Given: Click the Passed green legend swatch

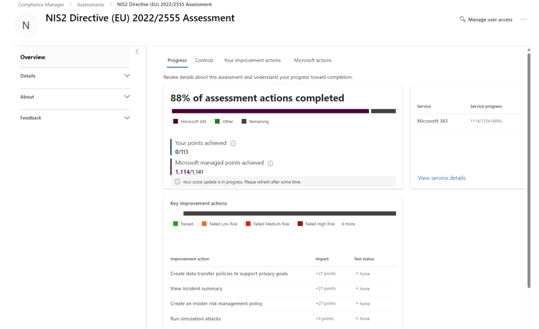Looking at the screenshot, I should (176, 224).
